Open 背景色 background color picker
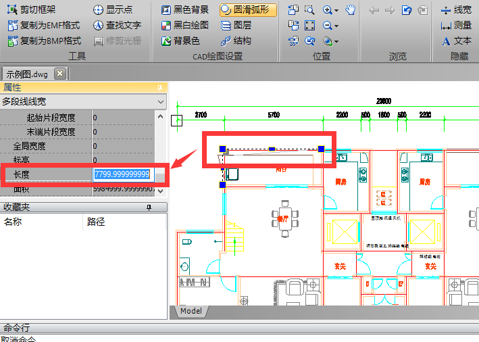Screen dimensions: 479x342 tap(180, 41)
